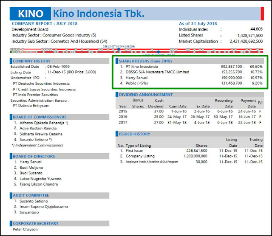The width and height of the screenshot is (272, 236).
Task: Click ISSUED HISTORY section header
Action: 190,134
